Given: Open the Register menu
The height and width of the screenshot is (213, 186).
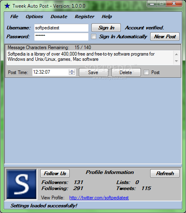Looking at the screenshot, I should [85, 17].
